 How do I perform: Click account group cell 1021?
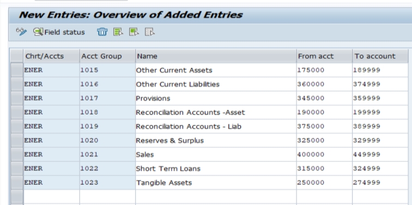pos(107,154)
